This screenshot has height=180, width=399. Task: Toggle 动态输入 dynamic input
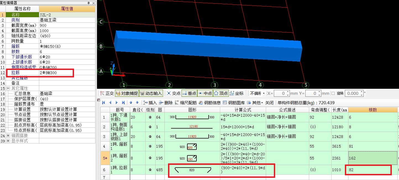(151, 93)
